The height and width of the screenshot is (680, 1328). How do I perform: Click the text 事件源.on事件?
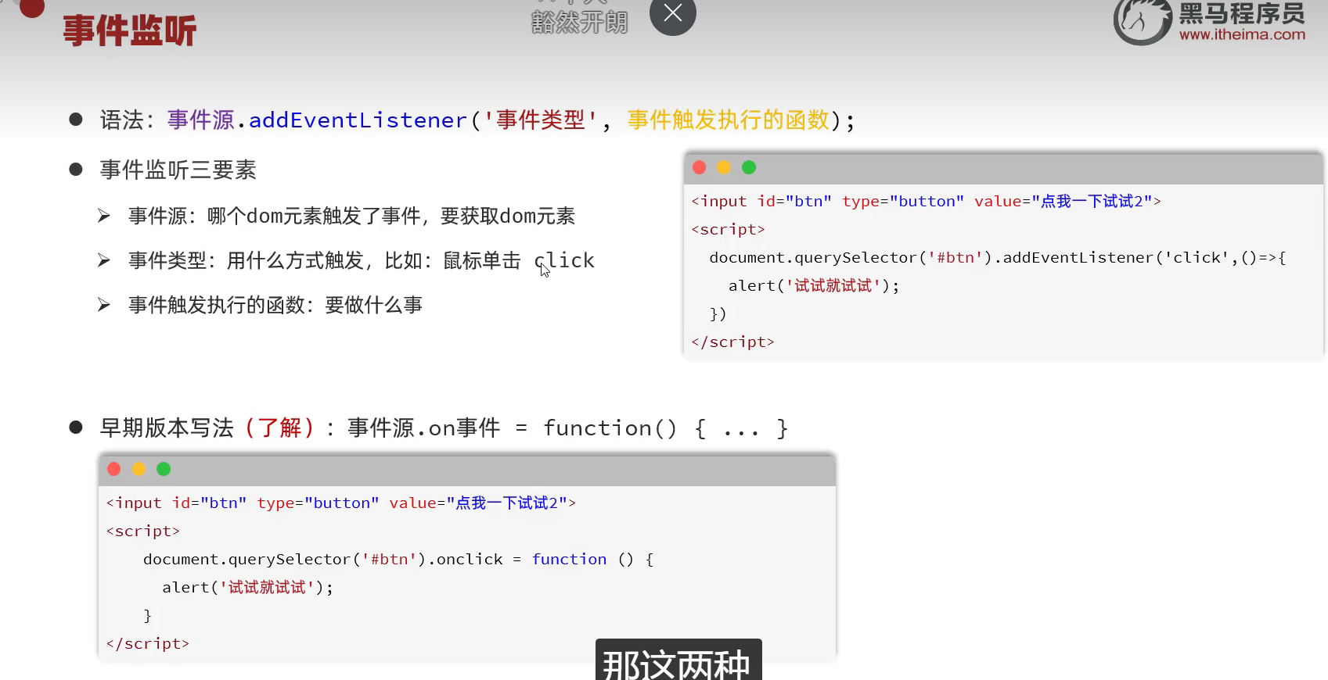(x=423, y=428)
